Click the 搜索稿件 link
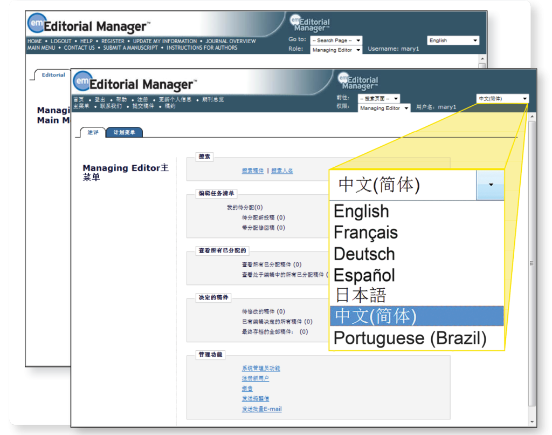This screenshot has width=552, height=435. coord(253,171)
